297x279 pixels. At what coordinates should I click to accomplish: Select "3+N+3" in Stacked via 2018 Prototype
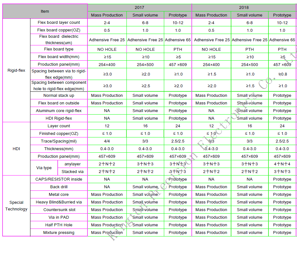pos(282,171)
